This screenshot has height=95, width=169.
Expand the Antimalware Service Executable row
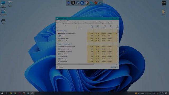pyautogui.click(x=57, y=47)
